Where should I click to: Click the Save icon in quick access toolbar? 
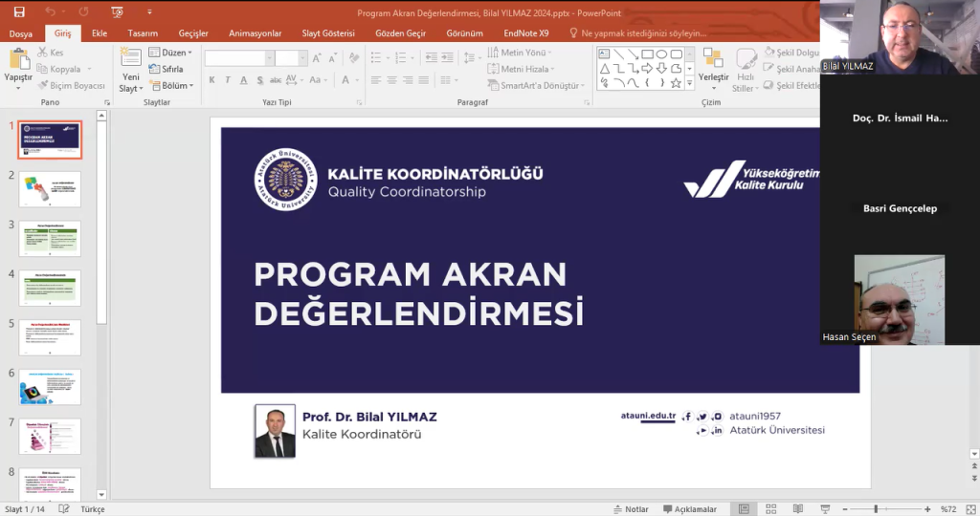click(x=19, y=12)
